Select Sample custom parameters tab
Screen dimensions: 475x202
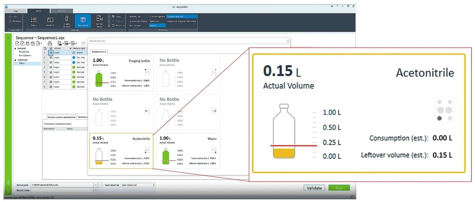click(x=61, y=117)
